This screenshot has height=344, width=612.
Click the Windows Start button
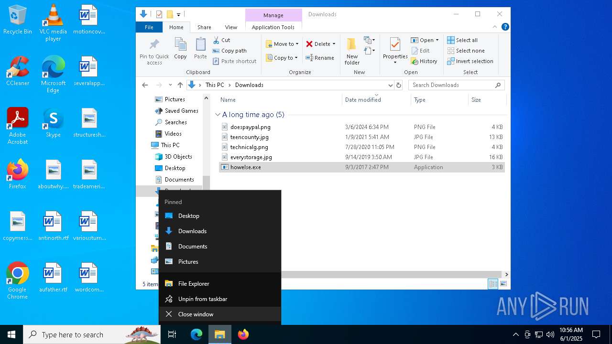11,334
